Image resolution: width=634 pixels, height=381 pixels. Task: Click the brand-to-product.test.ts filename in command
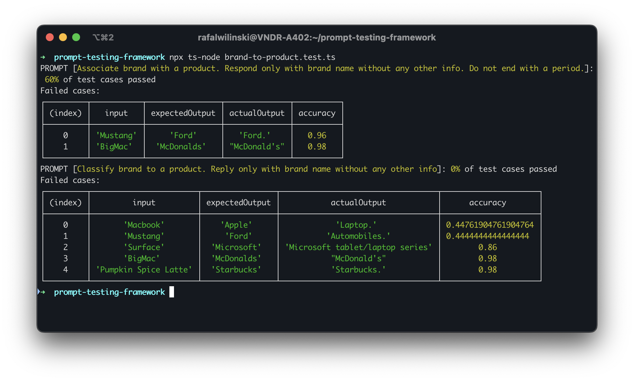[x=280, y=57]
